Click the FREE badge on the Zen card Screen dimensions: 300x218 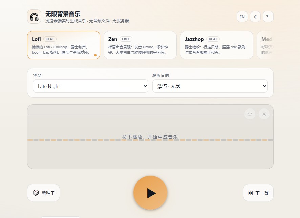coord(126,39)
